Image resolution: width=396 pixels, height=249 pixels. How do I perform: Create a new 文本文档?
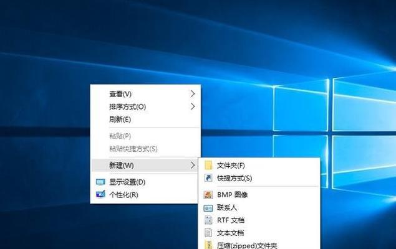(x=259, y=233)
